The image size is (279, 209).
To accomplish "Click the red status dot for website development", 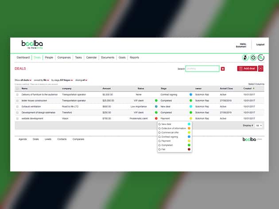I will tap(156, 118).
